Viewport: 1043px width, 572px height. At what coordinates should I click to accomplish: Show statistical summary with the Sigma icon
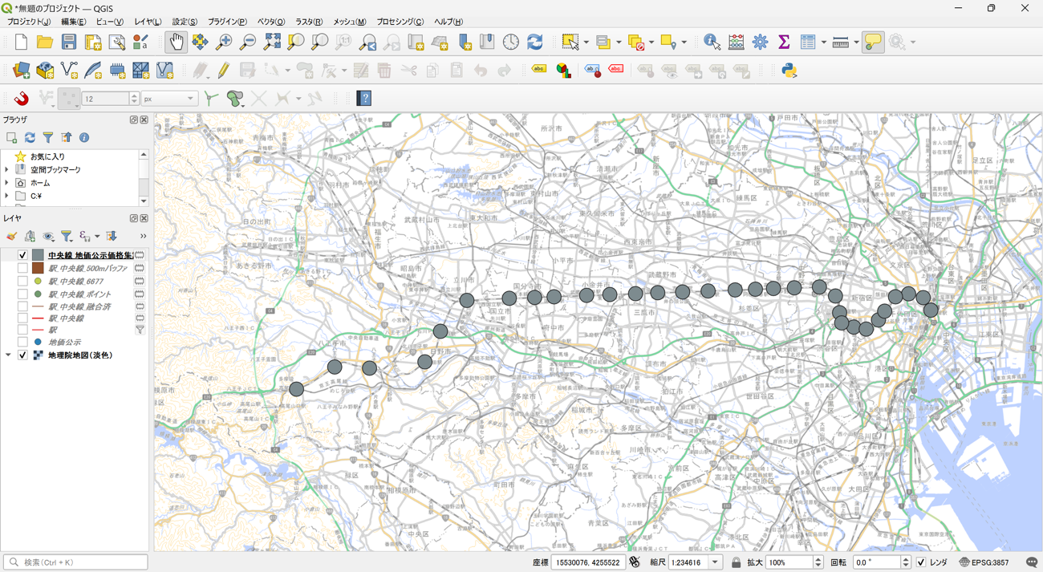point(784,42)
